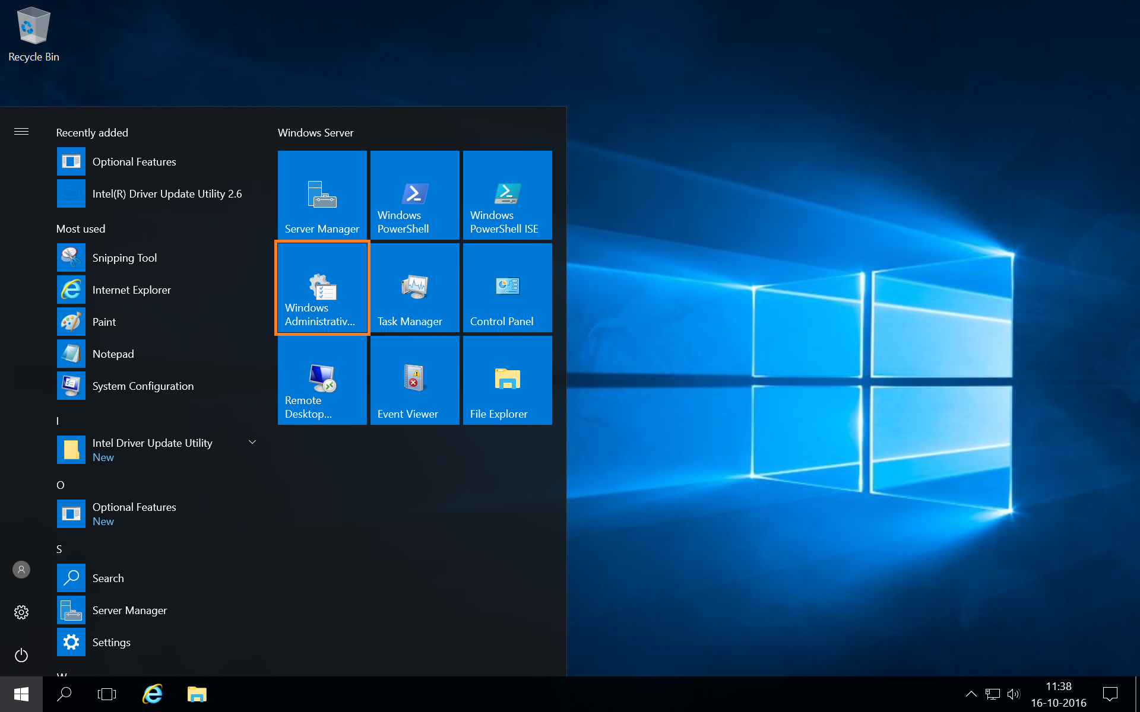The image size is (1140, 712).
Task: Click the Show desktop sliver
Action: point(1137,694)
